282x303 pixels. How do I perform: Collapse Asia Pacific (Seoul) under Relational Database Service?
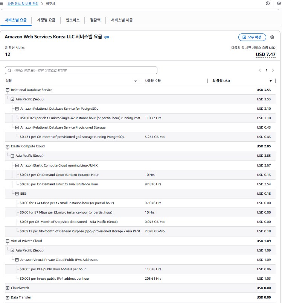[x=12, y=99]
